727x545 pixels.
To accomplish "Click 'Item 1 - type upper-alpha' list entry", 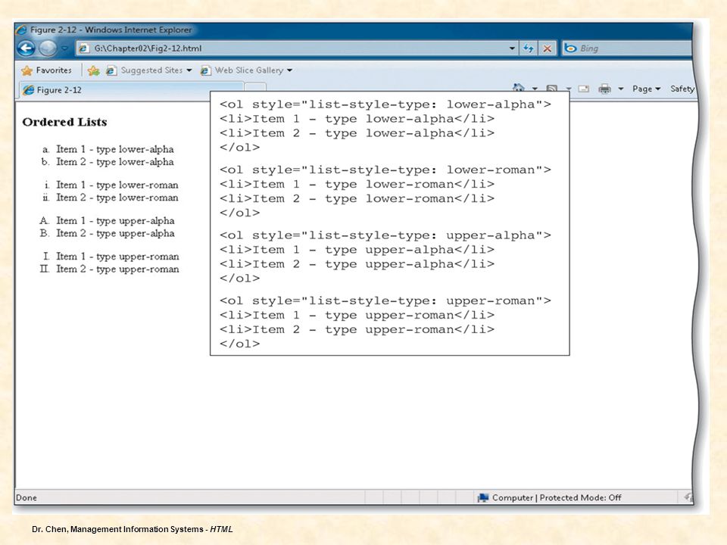I will click(115, 220).
